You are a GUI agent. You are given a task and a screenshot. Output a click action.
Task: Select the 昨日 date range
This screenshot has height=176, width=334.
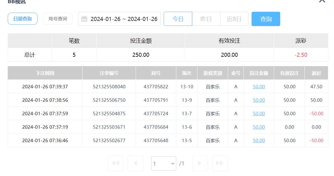coord(206,19)
